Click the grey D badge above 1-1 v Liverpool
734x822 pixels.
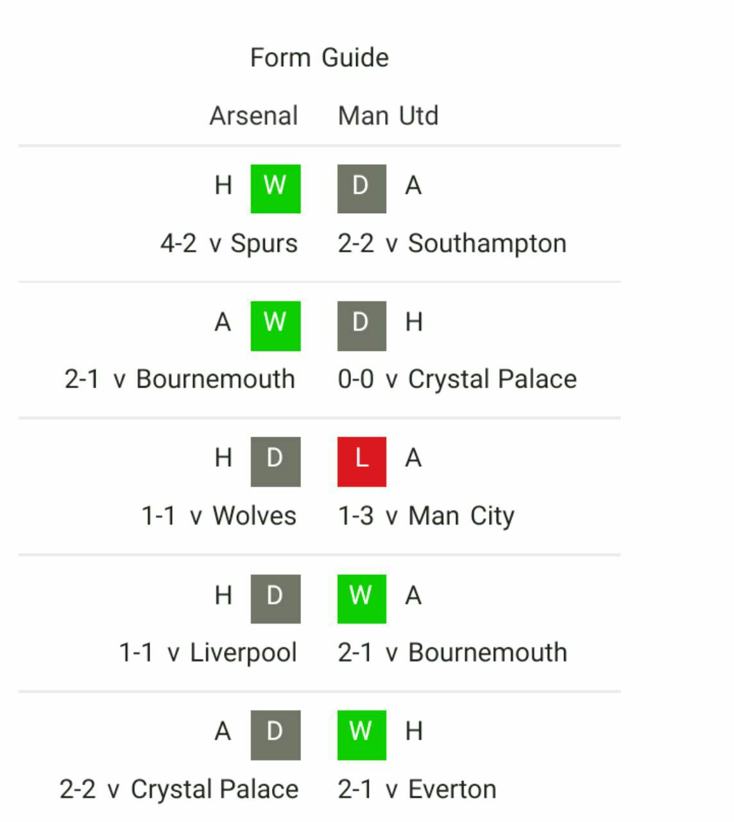pyautogui.click(x=275, y=599)
